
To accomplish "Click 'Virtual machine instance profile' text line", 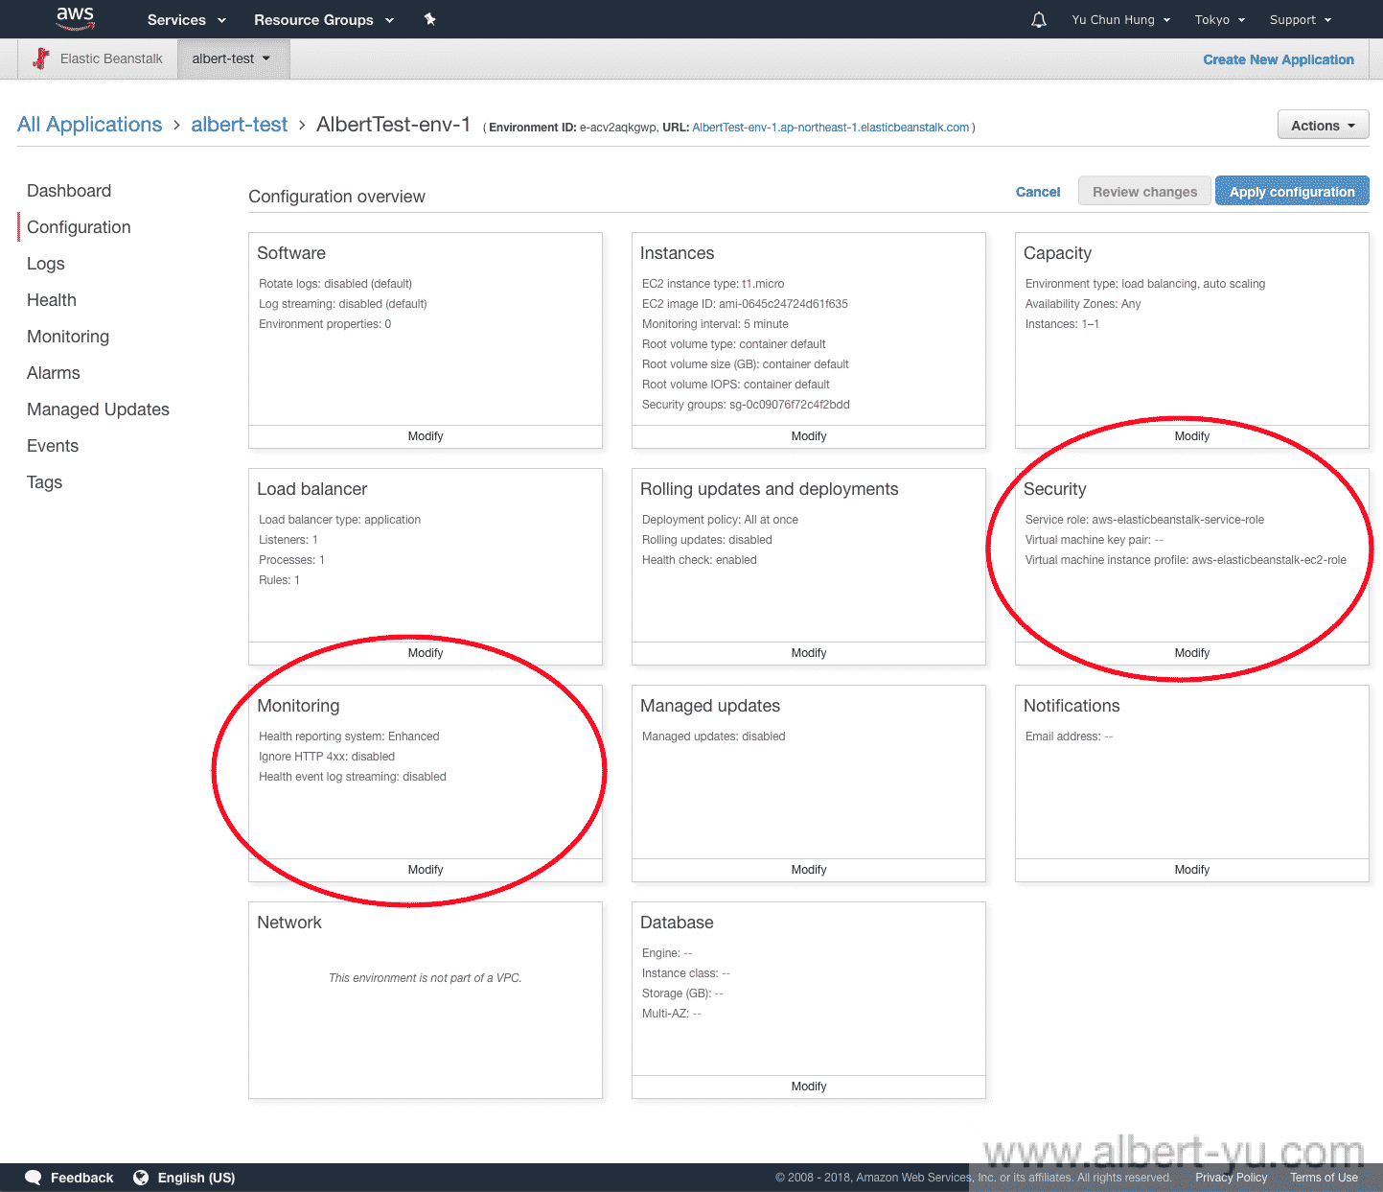I will point(1186,560).
